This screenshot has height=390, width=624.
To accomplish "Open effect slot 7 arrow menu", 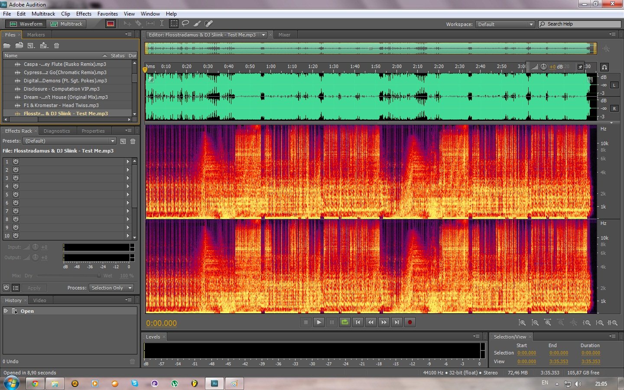I will point(128,211).
